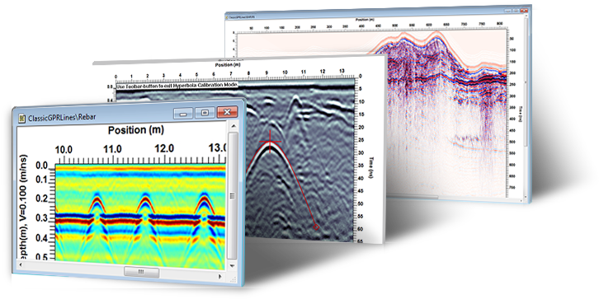This screenshot has width=599, height=299.
Task: Click the vertical scrollbar thumb in Rebar window
Action: pyautogui.click(x=233, y=196)
